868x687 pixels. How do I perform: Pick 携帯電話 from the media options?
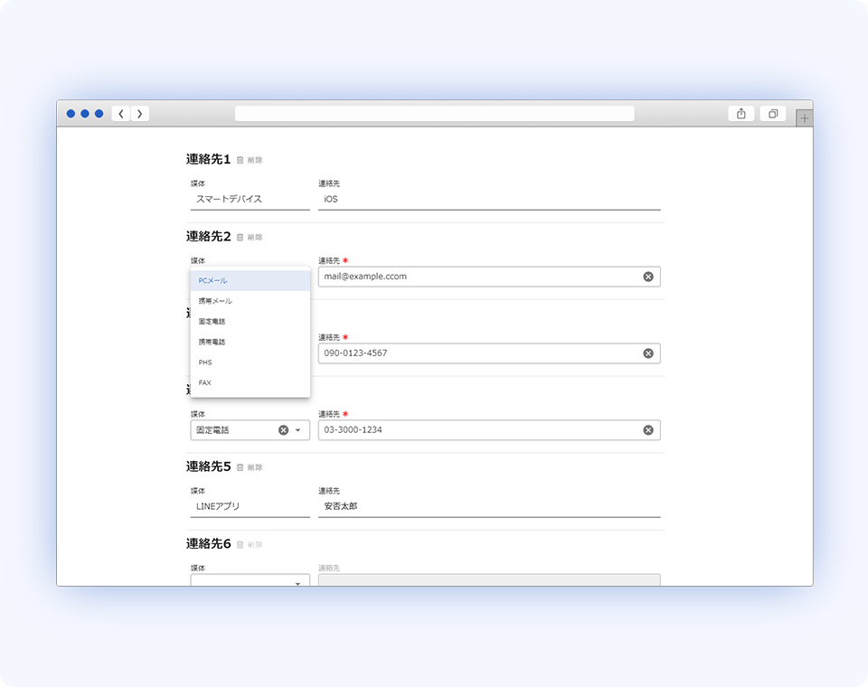click(212, 342)
